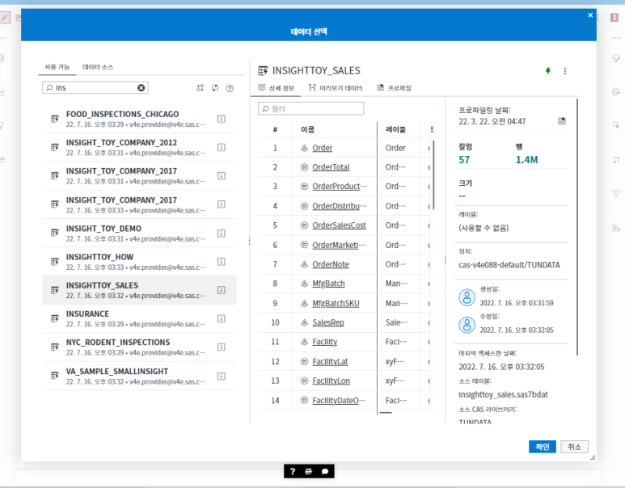Open the 미리보기 데이터 tab
Image resolution: width=625 pixels, height=488 pixels.
tap(336, 87)
